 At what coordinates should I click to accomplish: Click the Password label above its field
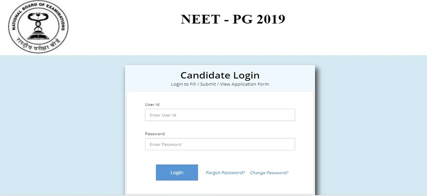[155, 134]
